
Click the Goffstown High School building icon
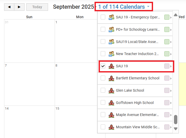tap(111, 103)
